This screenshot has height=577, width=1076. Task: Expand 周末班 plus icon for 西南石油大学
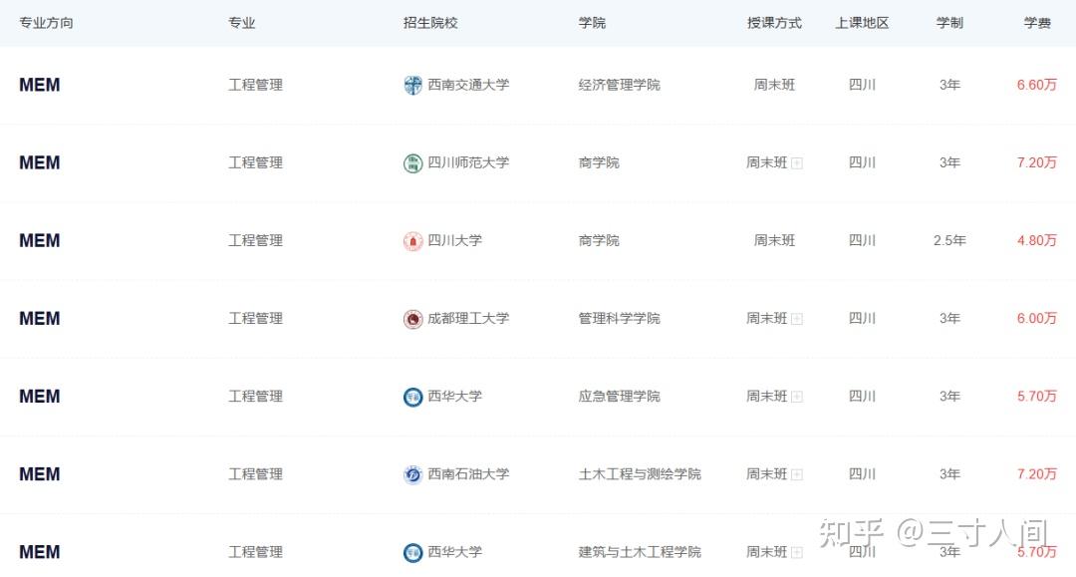coord(797,474)
